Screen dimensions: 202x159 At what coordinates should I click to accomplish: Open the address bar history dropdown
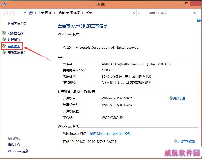pyautogui.click(x=134, y=13)
